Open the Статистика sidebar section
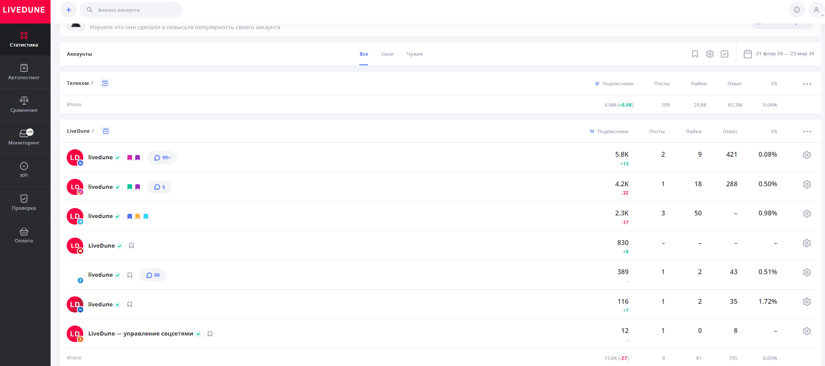 [x=24, y=39]
